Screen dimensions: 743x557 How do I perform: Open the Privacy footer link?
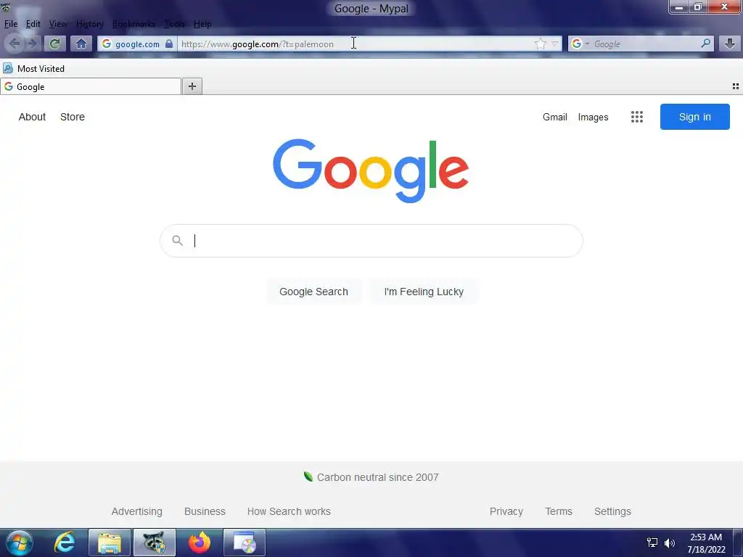pos(506,511)
